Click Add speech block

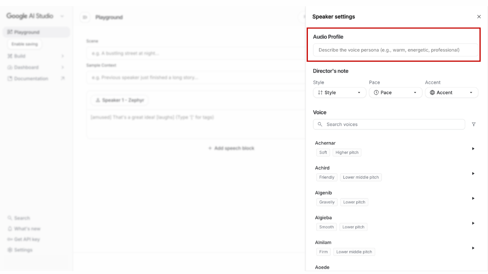[x=231, y=148]
